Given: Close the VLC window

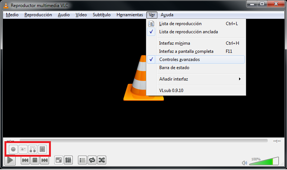Looking at the screenshot, I should pos(276,4).
